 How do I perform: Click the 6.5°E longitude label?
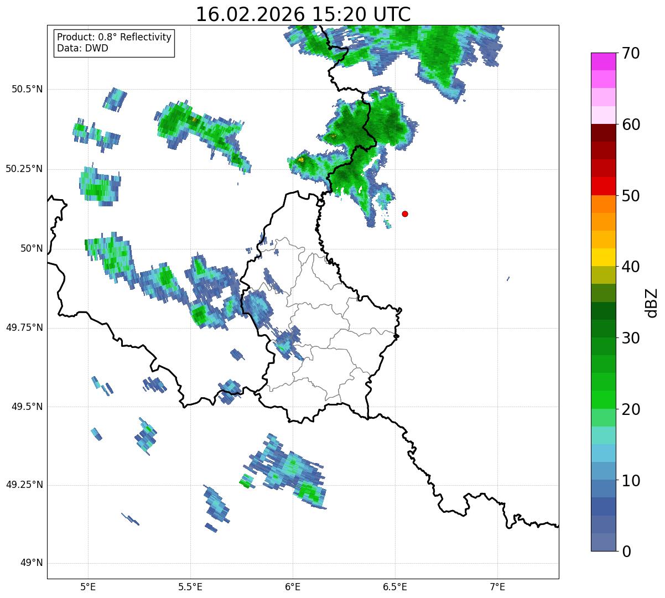[395, 586]
